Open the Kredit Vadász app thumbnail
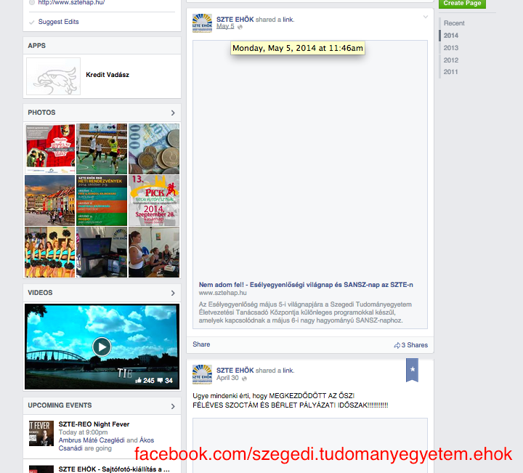The width and height of the screenshot is (523, 473). click(53, 76)
